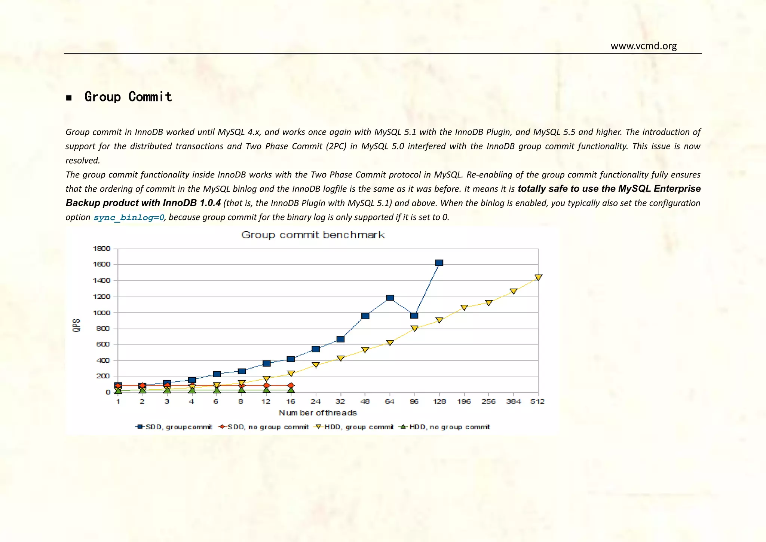
Task: Click the QPS y-axis label
Action: point(76,325)
